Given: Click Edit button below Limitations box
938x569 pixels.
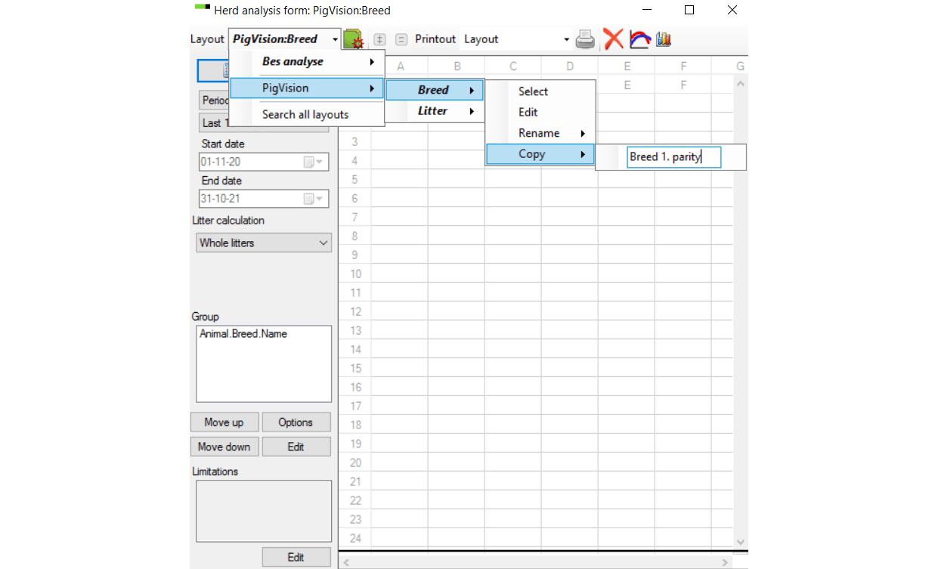Looking at the screenshot, I should click(296, 558).
